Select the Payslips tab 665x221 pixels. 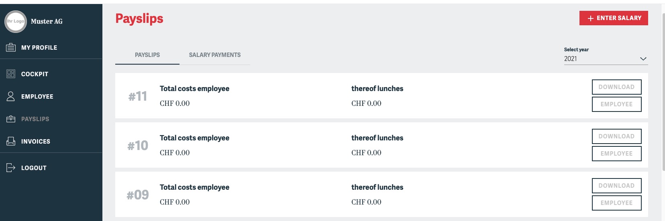(147, 55)
